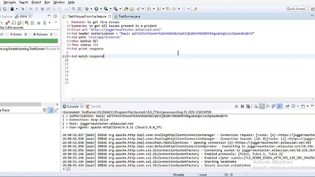The image size is (315, 177).
Task: Click the editor horizontal scrollbar
Action: tap(192, 99)
